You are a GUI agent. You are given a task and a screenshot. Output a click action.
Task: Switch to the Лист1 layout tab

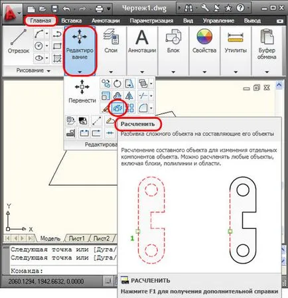click(x=77, y=238)
